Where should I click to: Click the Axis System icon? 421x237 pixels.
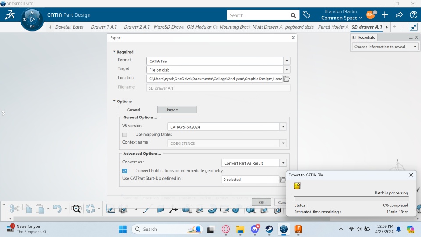173,209
